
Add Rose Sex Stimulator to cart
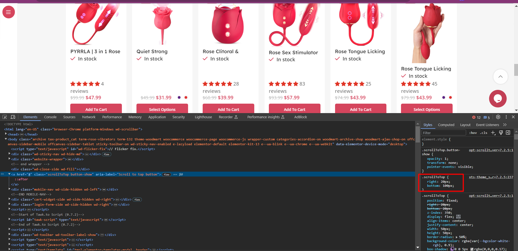295,109
